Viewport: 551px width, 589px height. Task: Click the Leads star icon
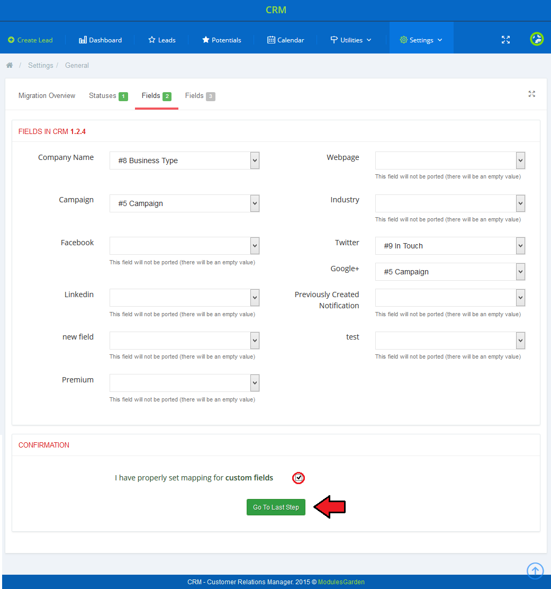point(152,40)
